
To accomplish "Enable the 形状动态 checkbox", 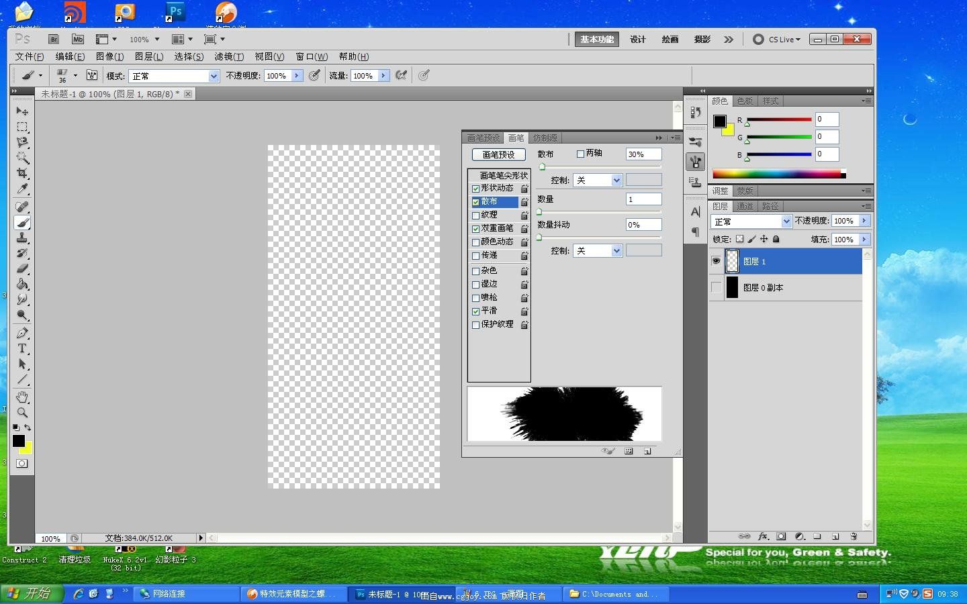I will click(x=475, y=189).
